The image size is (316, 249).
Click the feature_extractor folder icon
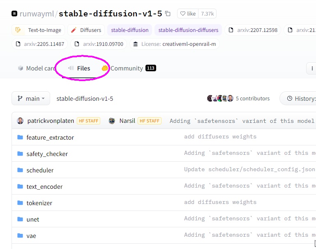click(x=20, y=137)
